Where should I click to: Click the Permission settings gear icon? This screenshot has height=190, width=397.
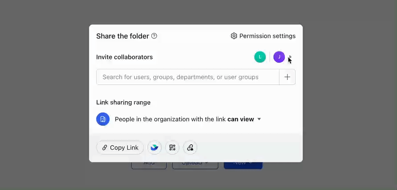[234, 36]
